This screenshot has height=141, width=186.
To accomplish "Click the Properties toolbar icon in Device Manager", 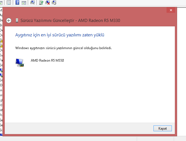I will pos(9,2).
